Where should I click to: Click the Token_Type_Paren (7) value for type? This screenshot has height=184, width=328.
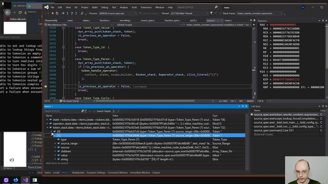126,140
